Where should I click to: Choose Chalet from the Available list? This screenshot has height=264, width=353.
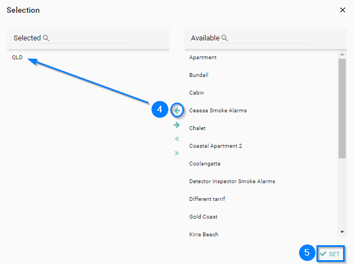pos(197,128)
